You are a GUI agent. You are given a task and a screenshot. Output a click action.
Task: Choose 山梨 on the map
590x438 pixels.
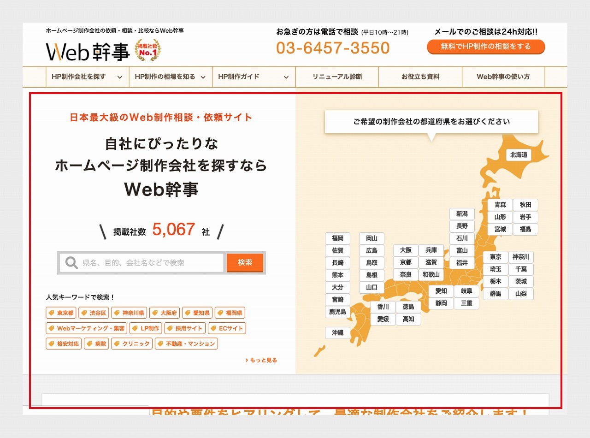[521, 294]
